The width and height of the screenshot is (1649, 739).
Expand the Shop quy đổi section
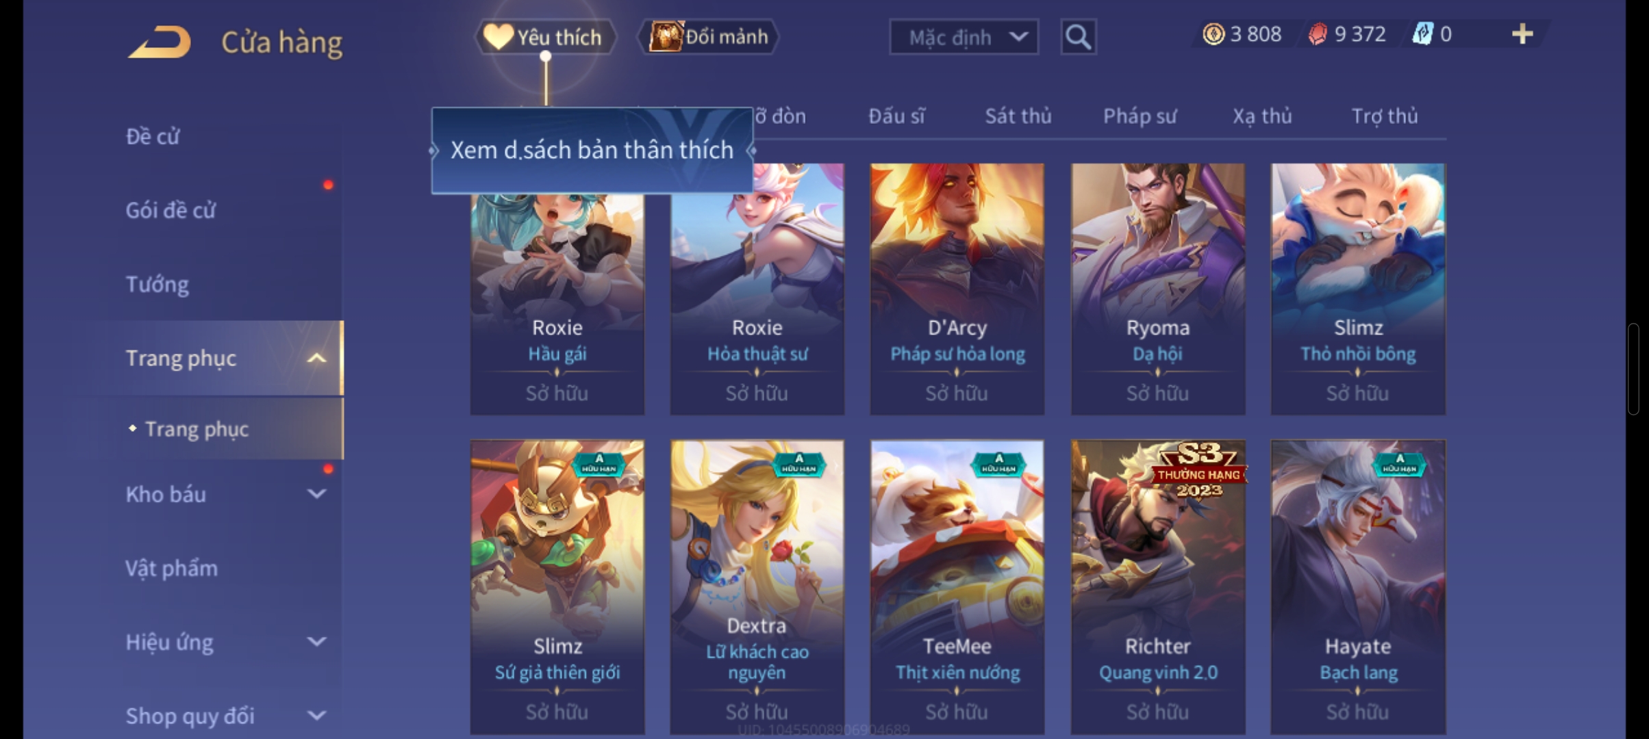316,716
